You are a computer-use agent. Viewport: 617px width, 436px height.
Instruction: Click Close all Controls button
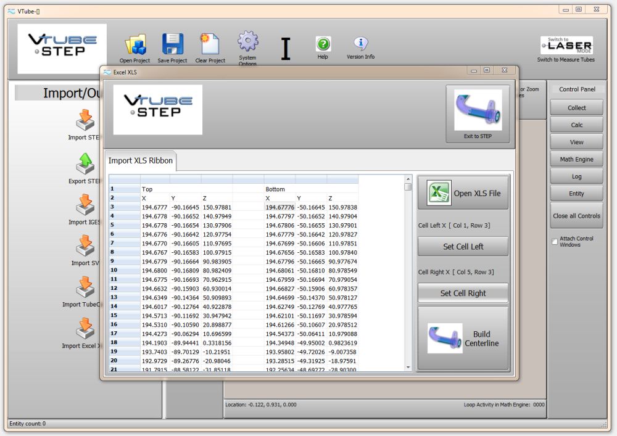pos(576,216)
